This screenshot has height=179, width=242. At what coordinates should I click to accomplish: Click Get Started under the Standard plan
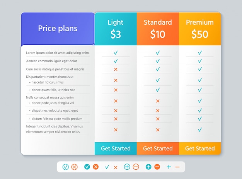158,148
